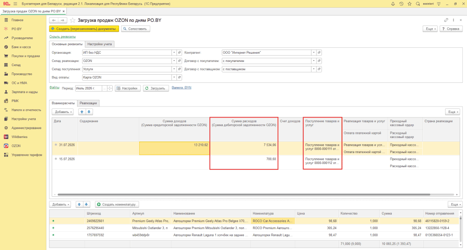
Task: Open favorites star in title bar
Action: pos(410,4)
